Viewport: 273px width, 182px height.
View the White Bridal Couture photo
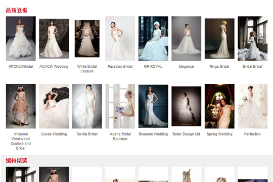pyautogui.click(x=87, y=38)
